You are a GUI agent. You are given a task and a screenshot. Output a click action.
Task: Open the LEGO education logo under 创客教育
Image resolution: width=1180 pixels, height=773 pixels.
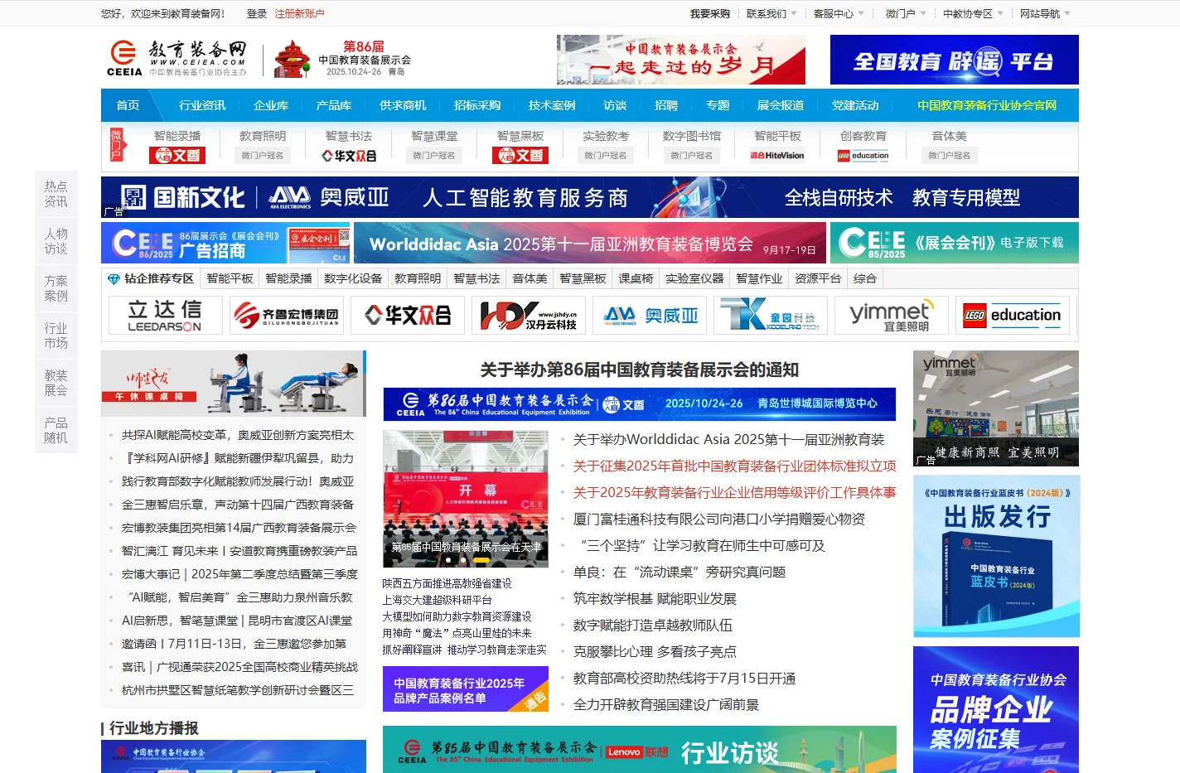point(863,155)
